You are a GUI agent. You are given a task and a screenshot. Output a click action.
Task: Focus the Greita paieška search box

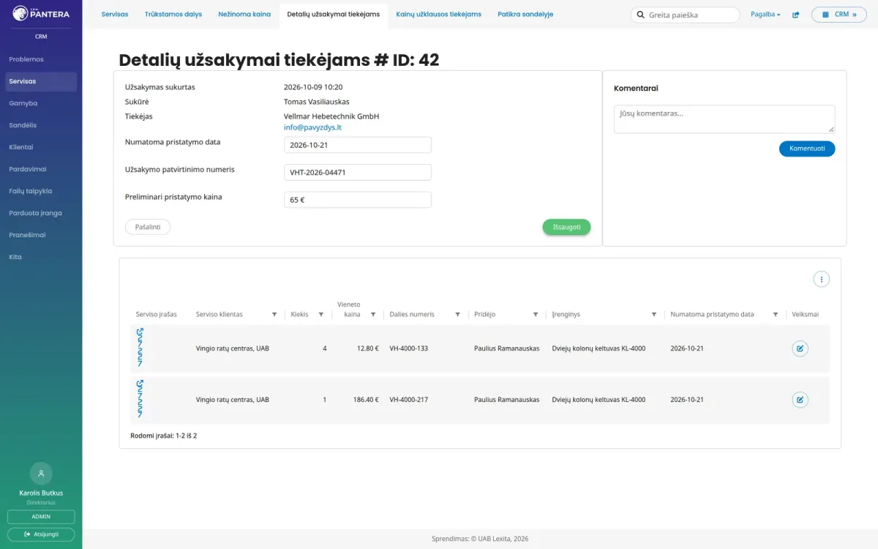tap(685, 15)
